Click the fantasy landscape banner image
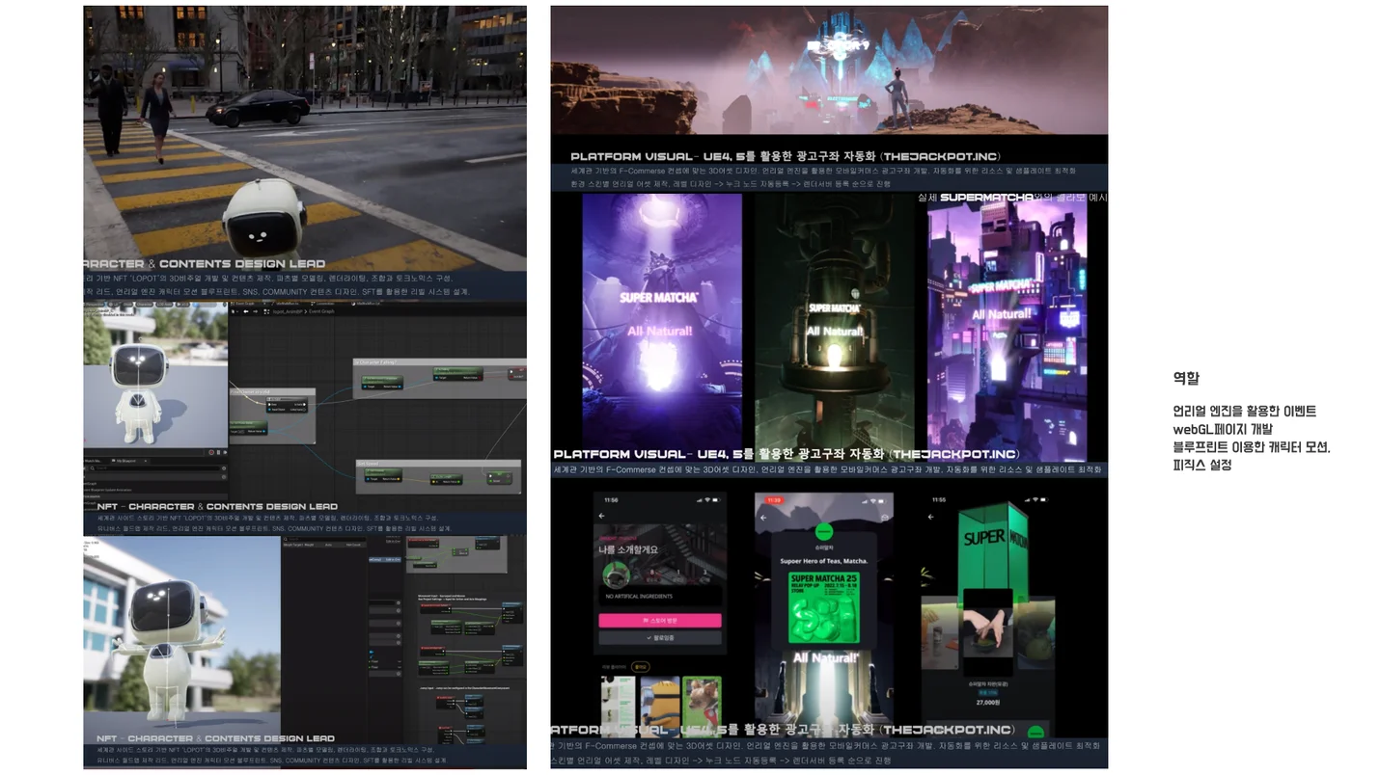This screenshot has height=775, width=1380. pyautogui.click(x=829, y=69)
